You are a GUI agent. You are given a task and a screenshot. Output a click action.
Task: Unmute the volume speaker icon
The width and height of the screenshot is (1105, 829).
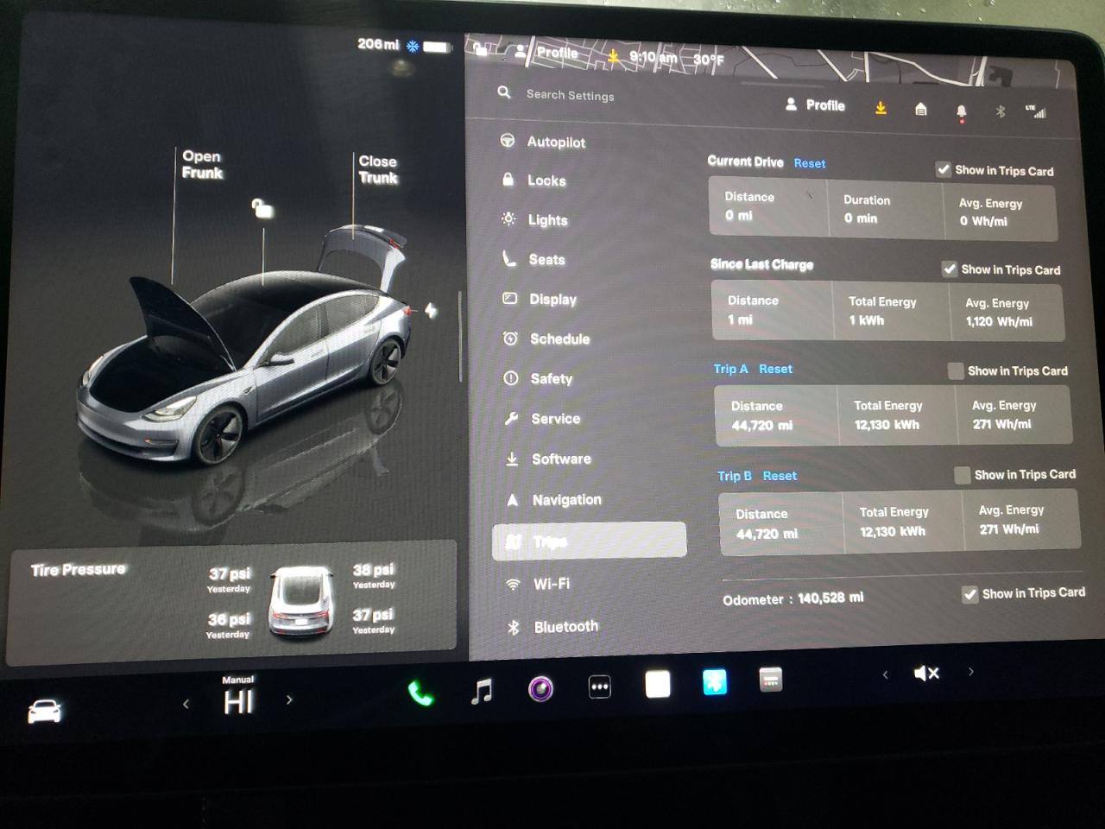click(x=926, y=673)
